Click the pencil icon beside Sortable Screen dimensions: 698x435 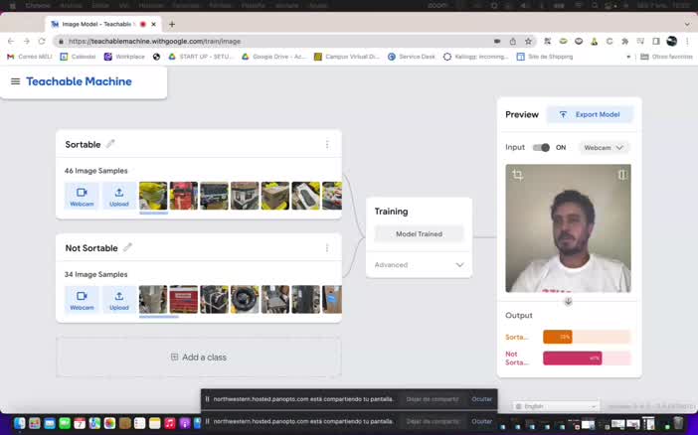(x=110, y=144)
